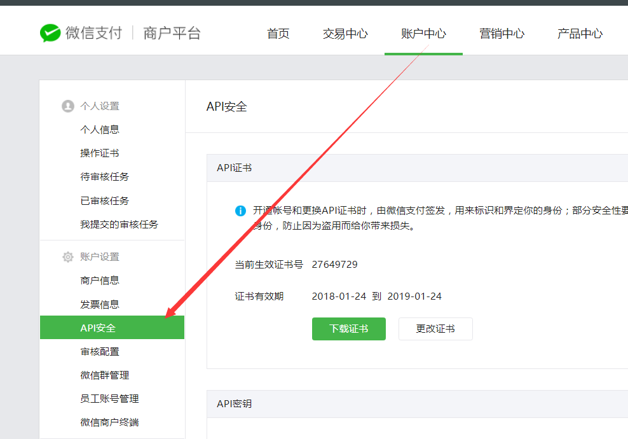Open 个人信息 in the sidebar
The width and height of the screenshot is (628, 439).
tap(100, 130)
